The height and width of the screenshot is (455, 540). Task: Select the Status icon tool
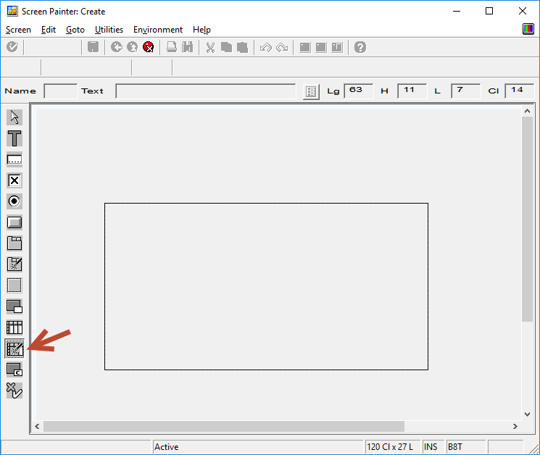click(x=14, y=391)
